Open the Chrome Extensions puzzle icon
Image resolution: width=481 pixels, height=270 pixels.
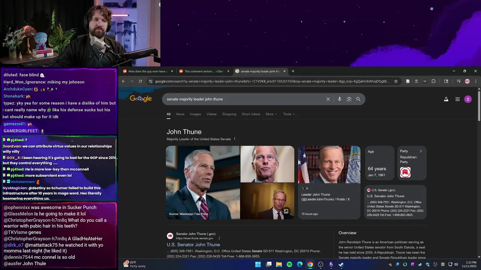[433, 81]
